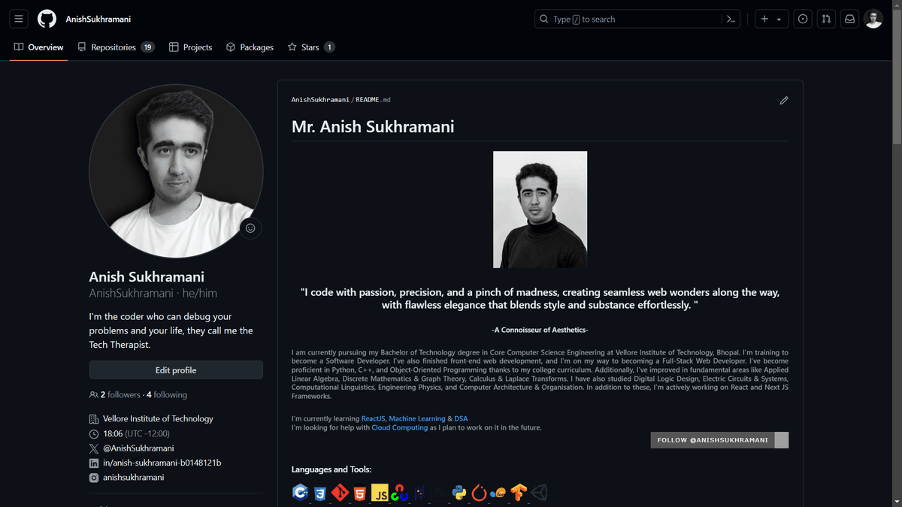This screenshot has width=902, height=507.
Task: Click the TensorFlow tool icon
Action: (x=519, y=493)
